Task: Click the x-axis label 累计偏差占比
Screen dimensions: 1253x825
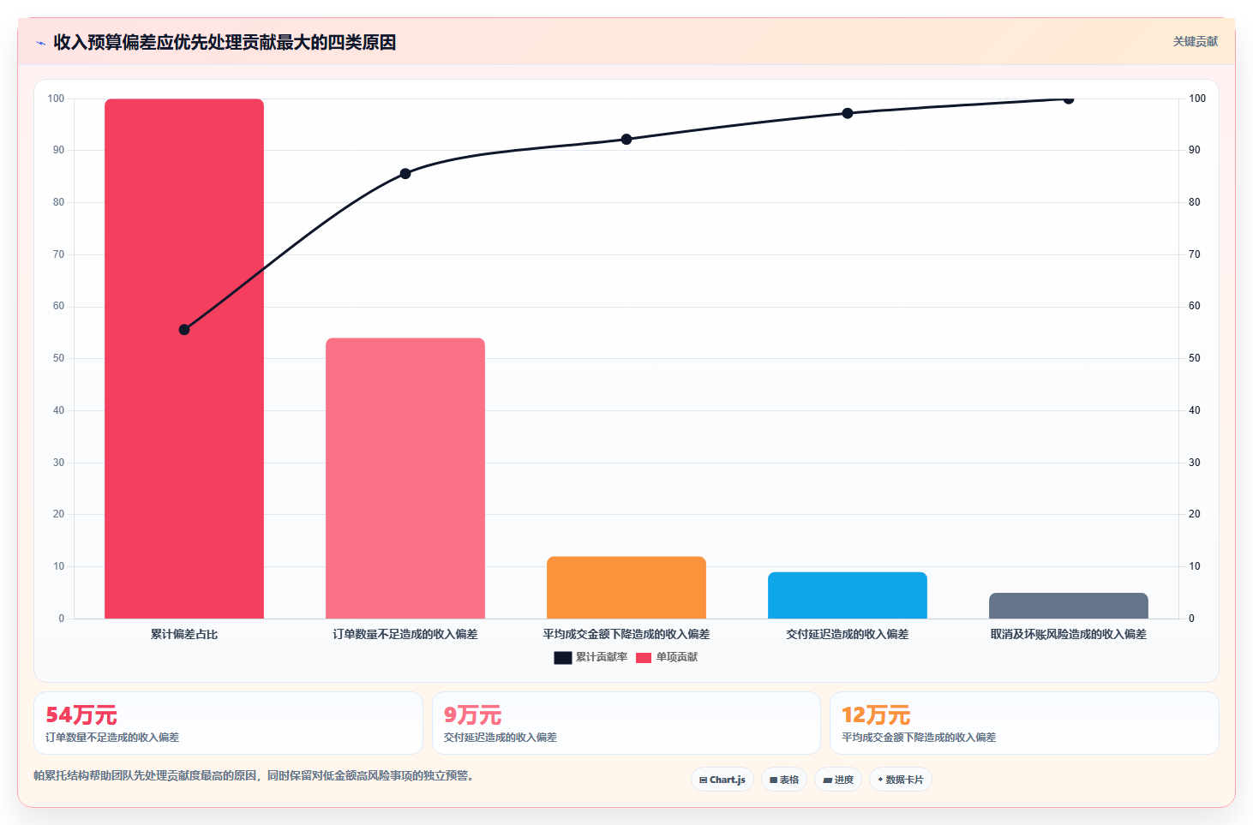Action: (184, 634)
